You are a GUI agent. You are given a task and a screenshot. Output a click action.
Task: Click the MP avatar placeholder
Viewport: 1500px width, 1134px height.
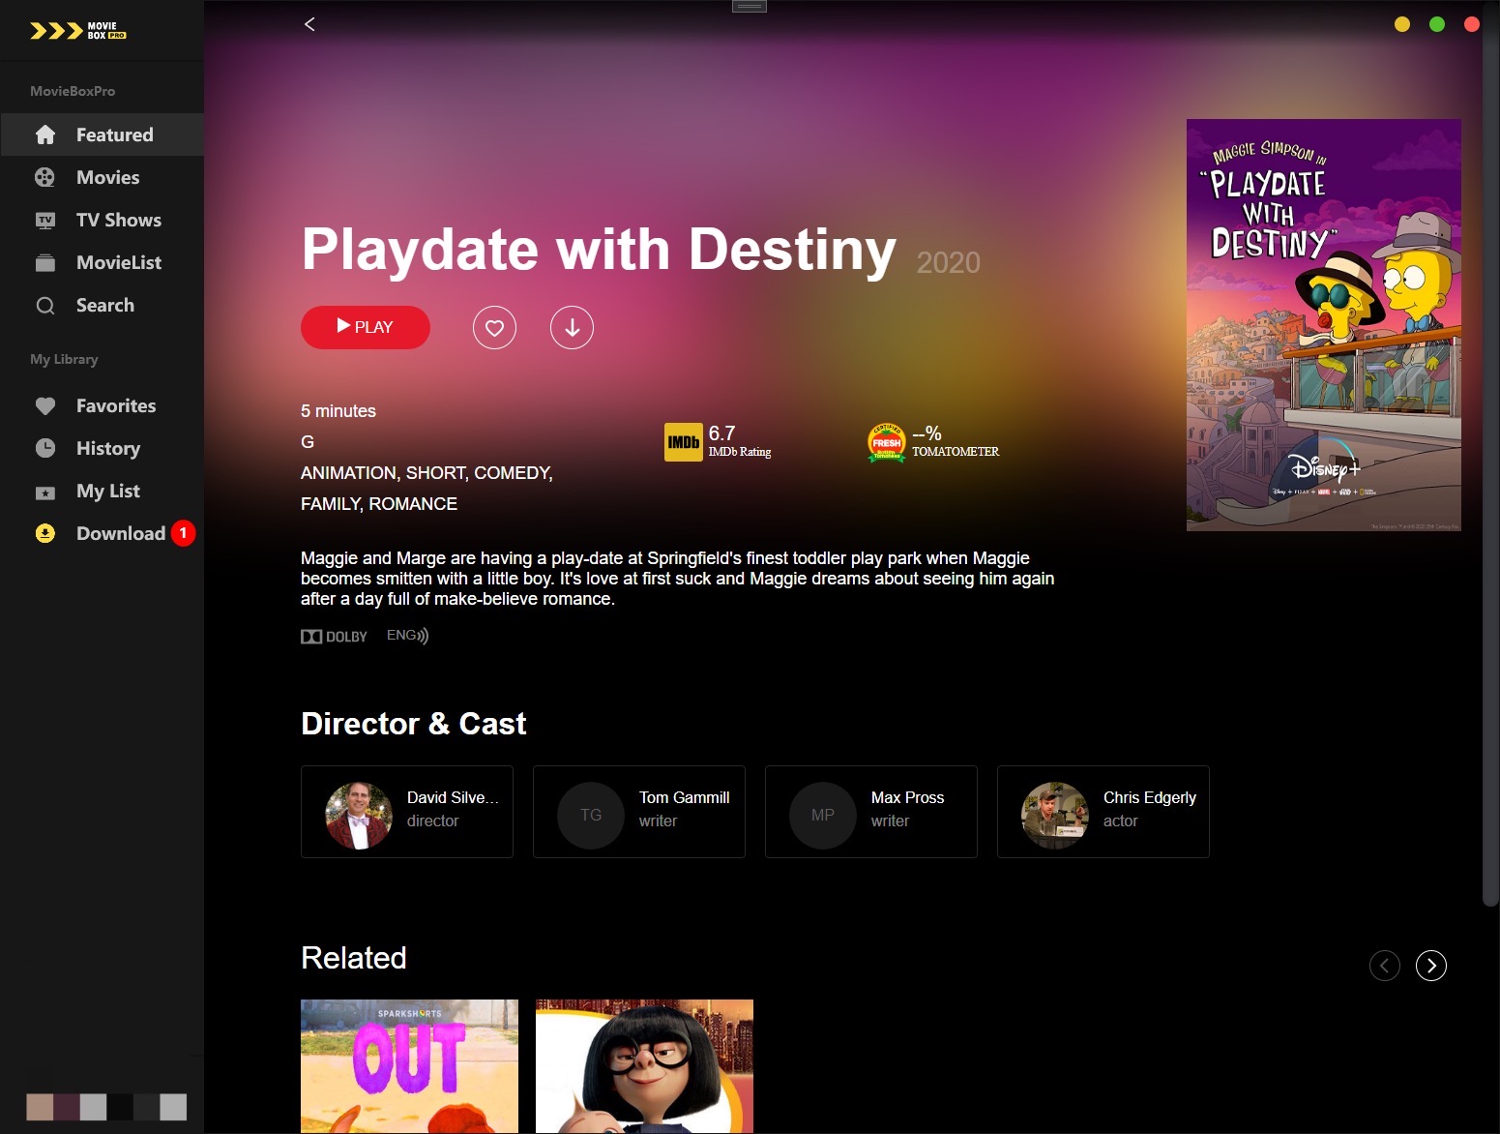click(x=823, y=816)
